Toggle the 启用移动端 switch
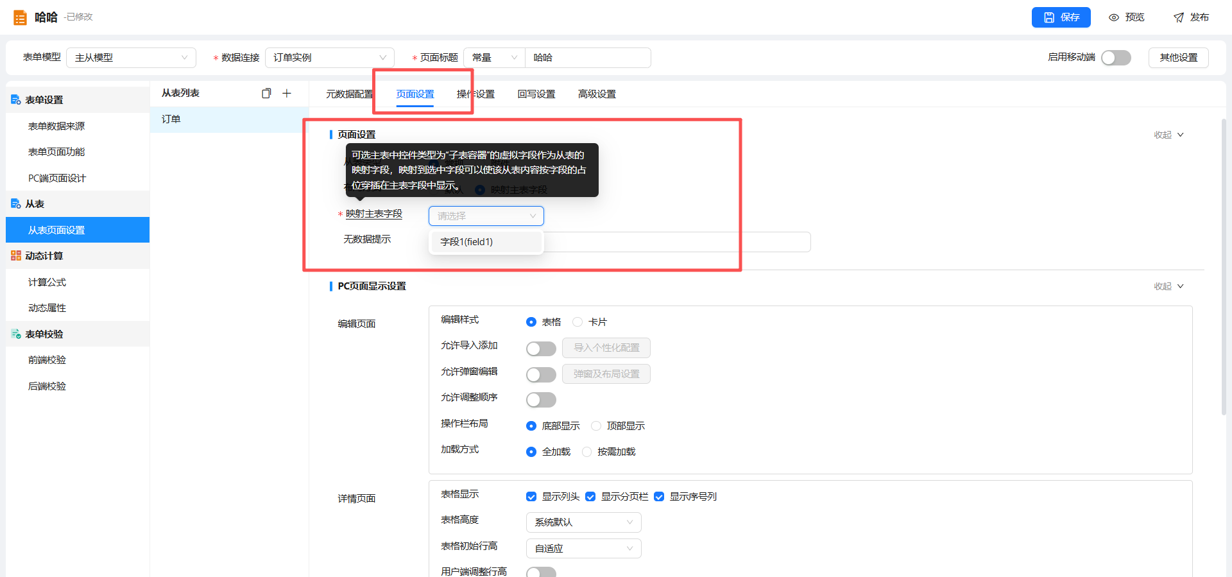This screenshot has height=577, width=1232. click(1116, 58)
